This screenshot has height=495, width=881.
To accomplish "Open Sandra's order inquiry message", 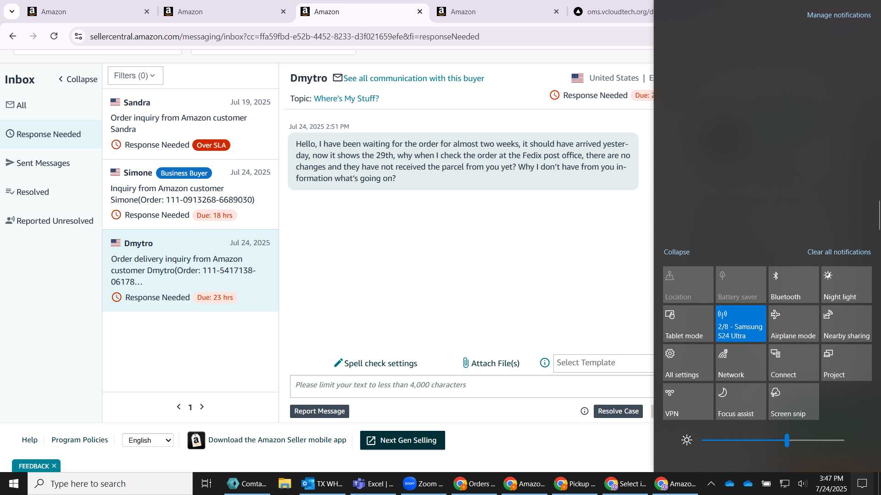I will [190, 124].
